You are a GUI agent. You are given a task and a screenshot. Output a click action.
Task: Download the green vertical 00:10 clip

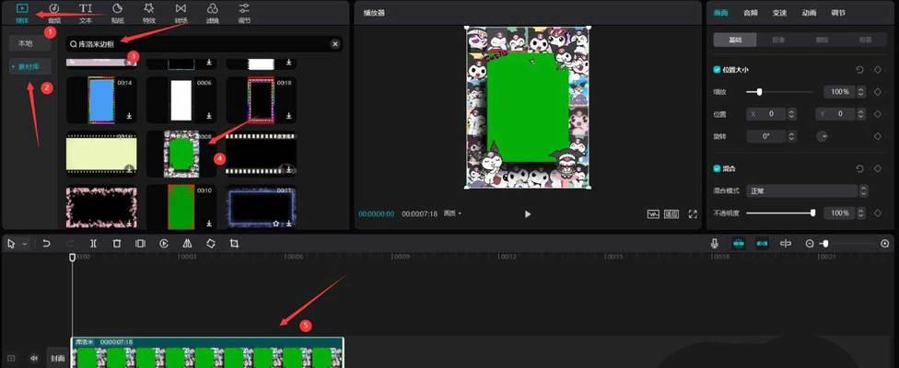point(209,223)
